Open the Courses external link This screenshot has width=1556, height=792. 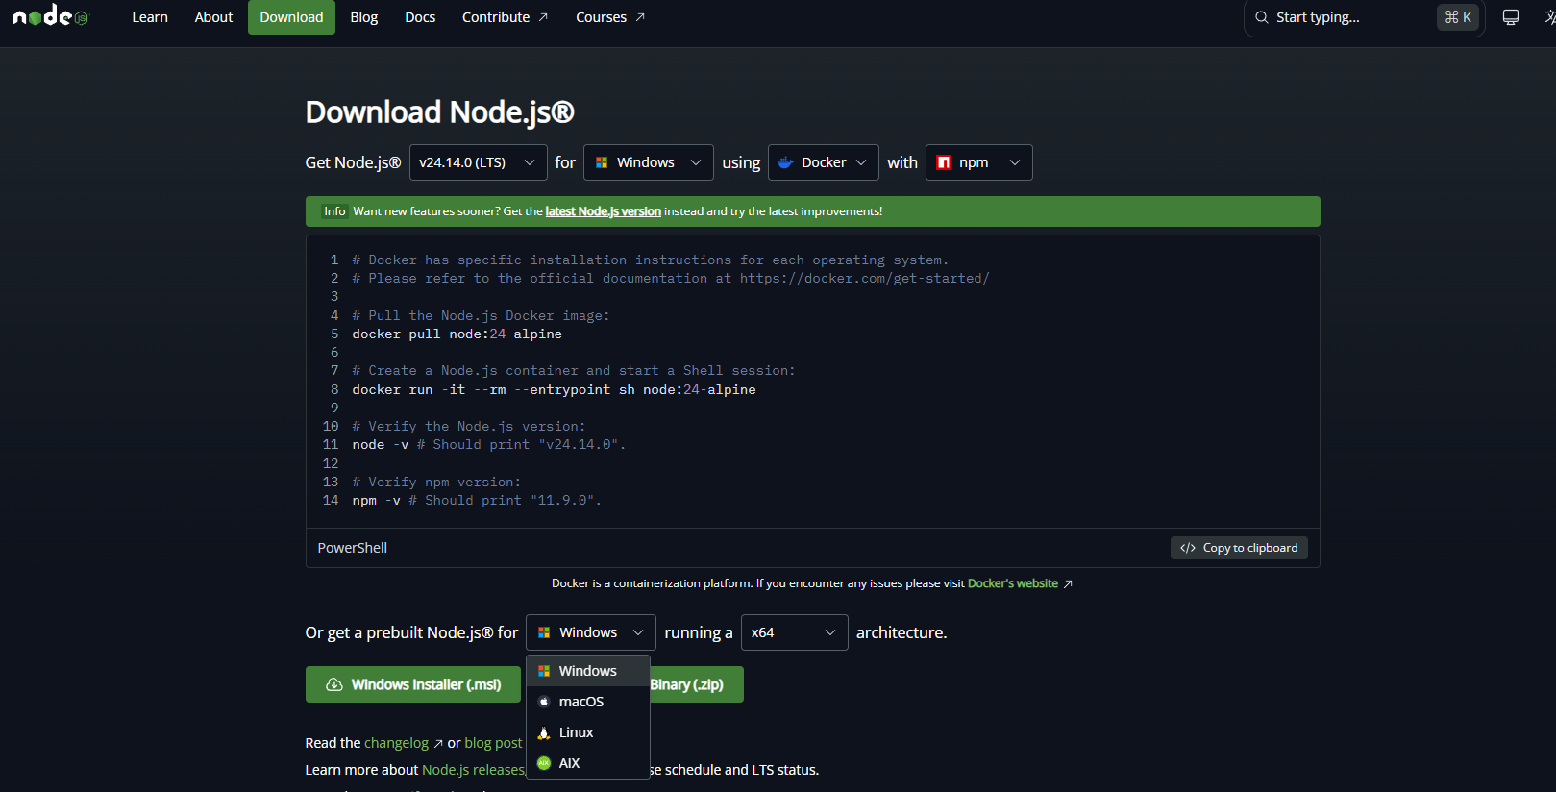pos(610,17)
